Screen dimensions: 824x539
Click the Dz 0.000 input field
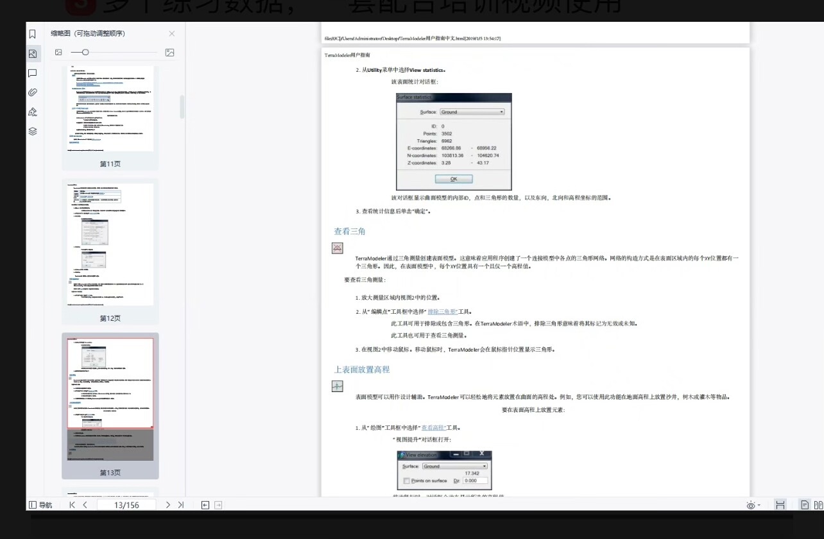click(x=474, y=481)
